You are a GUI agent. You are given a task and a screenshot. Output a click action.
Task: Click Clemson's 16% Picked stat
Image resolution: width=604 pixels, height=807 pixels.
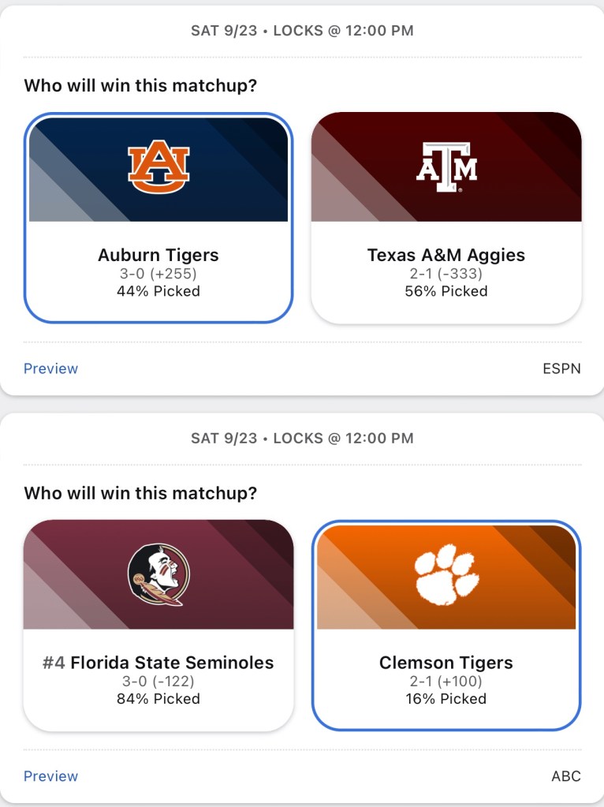[x=446, y=699]
